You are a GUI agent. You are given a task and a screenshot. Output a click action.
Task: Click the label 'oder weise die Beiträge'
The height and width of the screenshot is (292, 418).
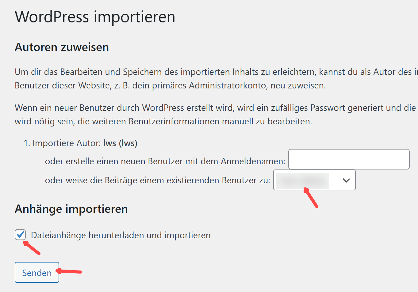tap(157, 180)
